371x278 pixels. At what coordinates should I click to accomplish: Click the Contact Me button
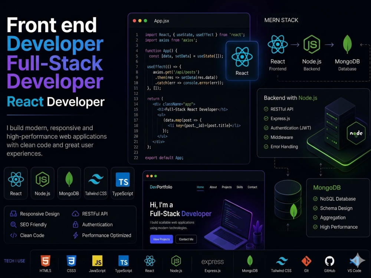click(x=186, y=239)
